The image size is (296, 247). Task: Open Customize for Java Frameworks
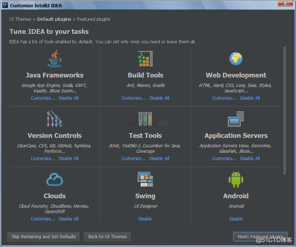coord(43,98)
